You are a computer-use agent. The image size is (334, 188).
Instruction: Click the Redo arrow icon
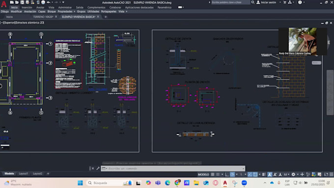56,2
